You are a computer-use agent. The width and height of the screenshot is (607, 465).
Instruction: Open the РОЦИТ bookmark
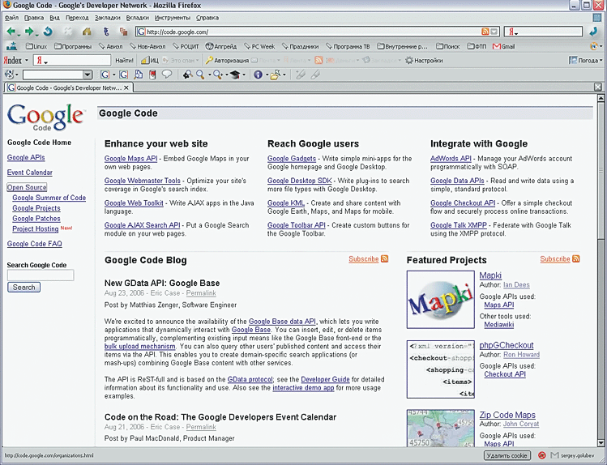186,46
